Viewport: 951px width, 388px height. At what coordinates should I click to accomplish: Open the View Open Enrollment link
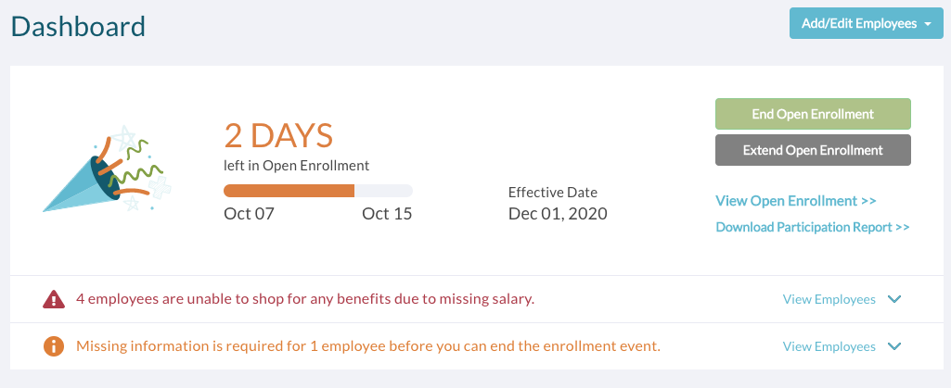[796, 201]
